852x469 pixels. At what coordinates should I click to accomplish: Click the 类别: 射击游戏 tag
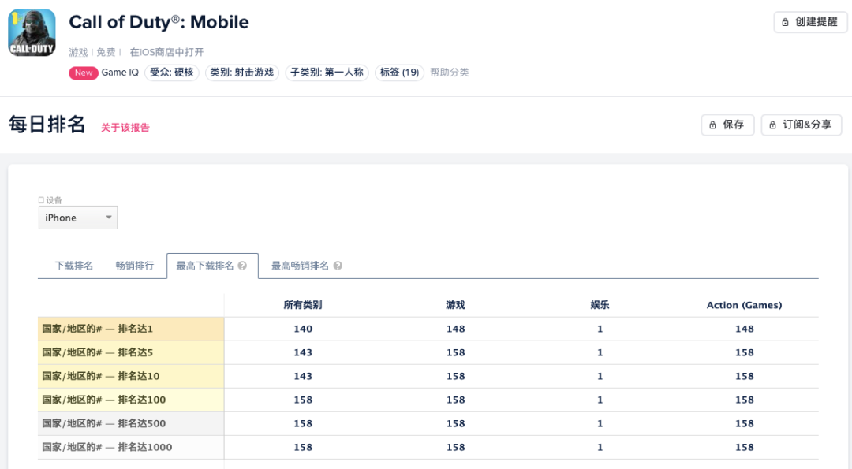tap(242, 73)
